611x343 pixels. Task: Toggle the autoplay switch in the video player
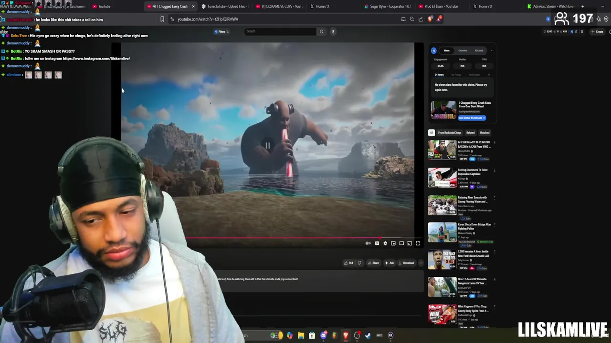coord(368,243)
